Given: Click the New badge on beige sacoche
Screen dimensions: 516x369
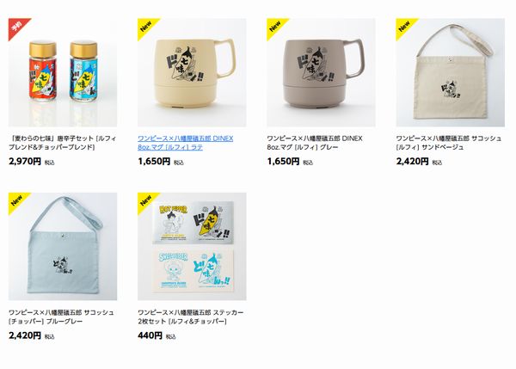Looking at the screenshot, I should (x=404, y=27).
